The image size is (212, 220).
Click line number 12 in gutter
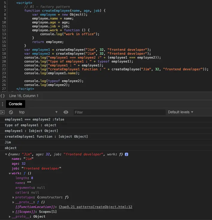tap(4, 30)
